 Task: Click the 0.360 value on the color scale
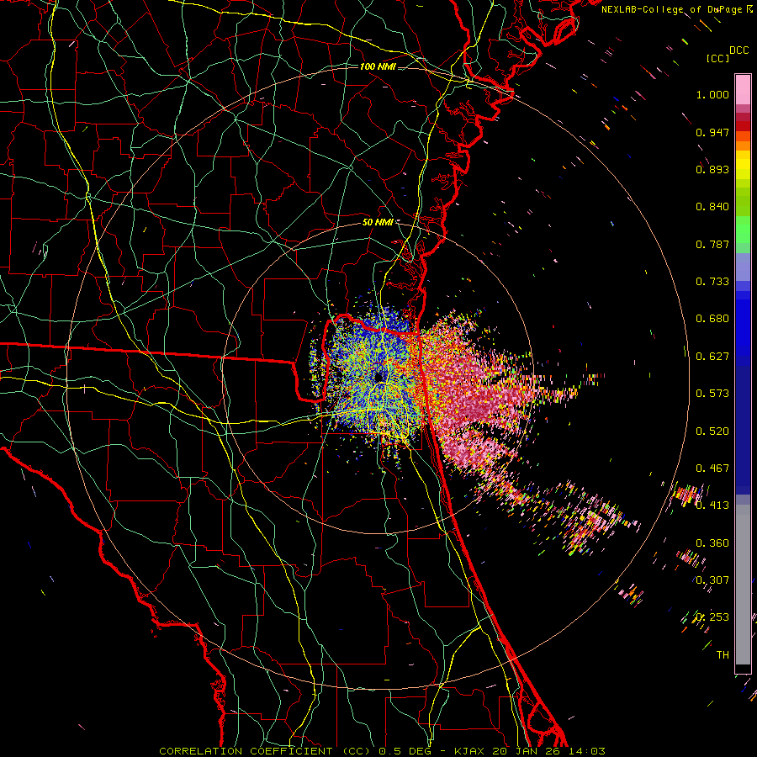click(712, 543)
